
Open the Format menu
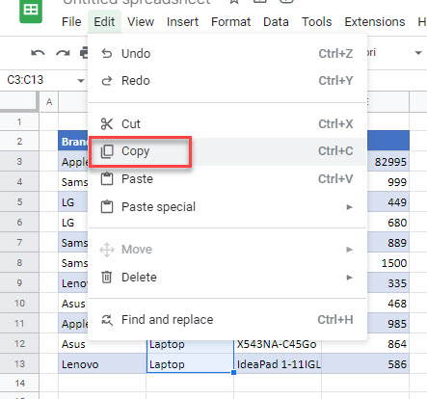(230, 22)
